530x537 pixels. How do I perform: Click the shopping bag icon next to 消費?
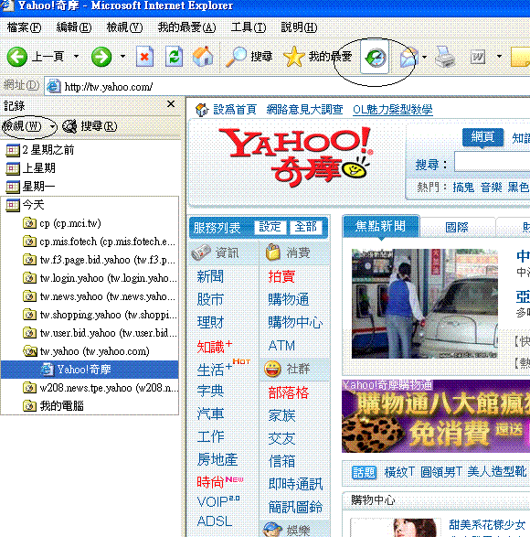273,252
